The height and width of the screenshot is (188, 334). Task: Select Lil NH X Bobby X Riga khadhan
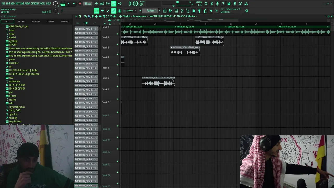(x=24, y=74)
